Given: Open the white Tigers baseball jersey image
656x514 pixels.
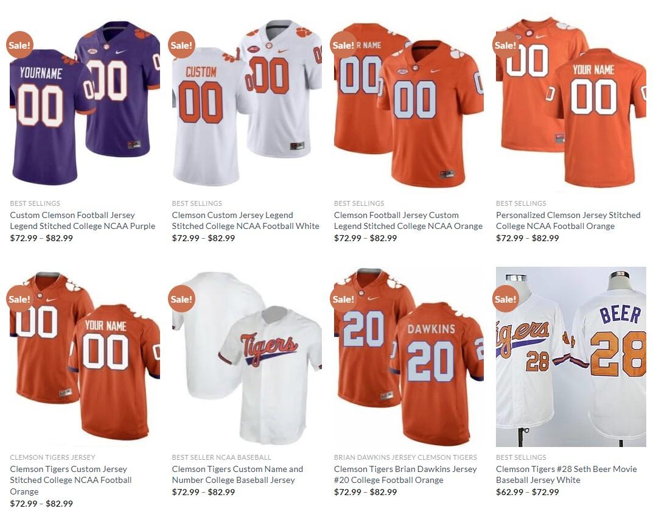Looking at the screenshot, I should (247, 357).
